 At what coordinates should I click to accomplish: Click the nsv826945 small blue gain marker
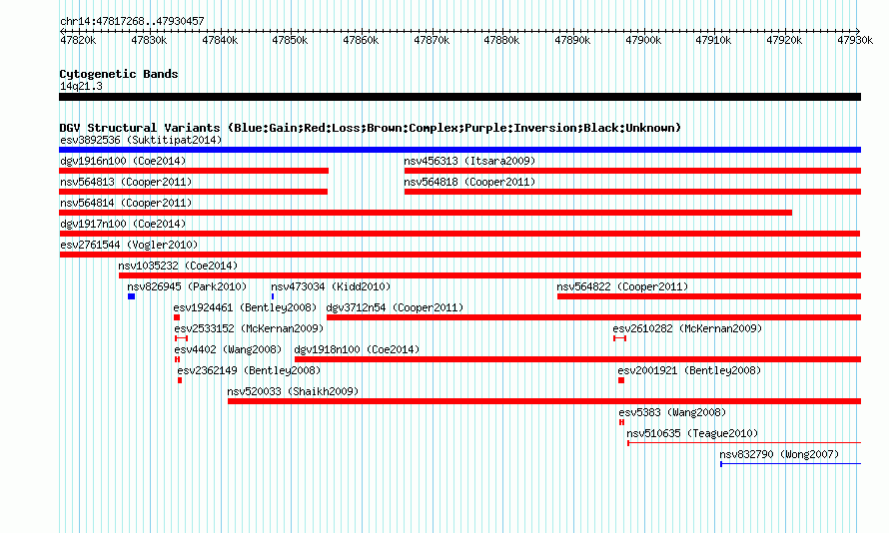click(131, 296)
